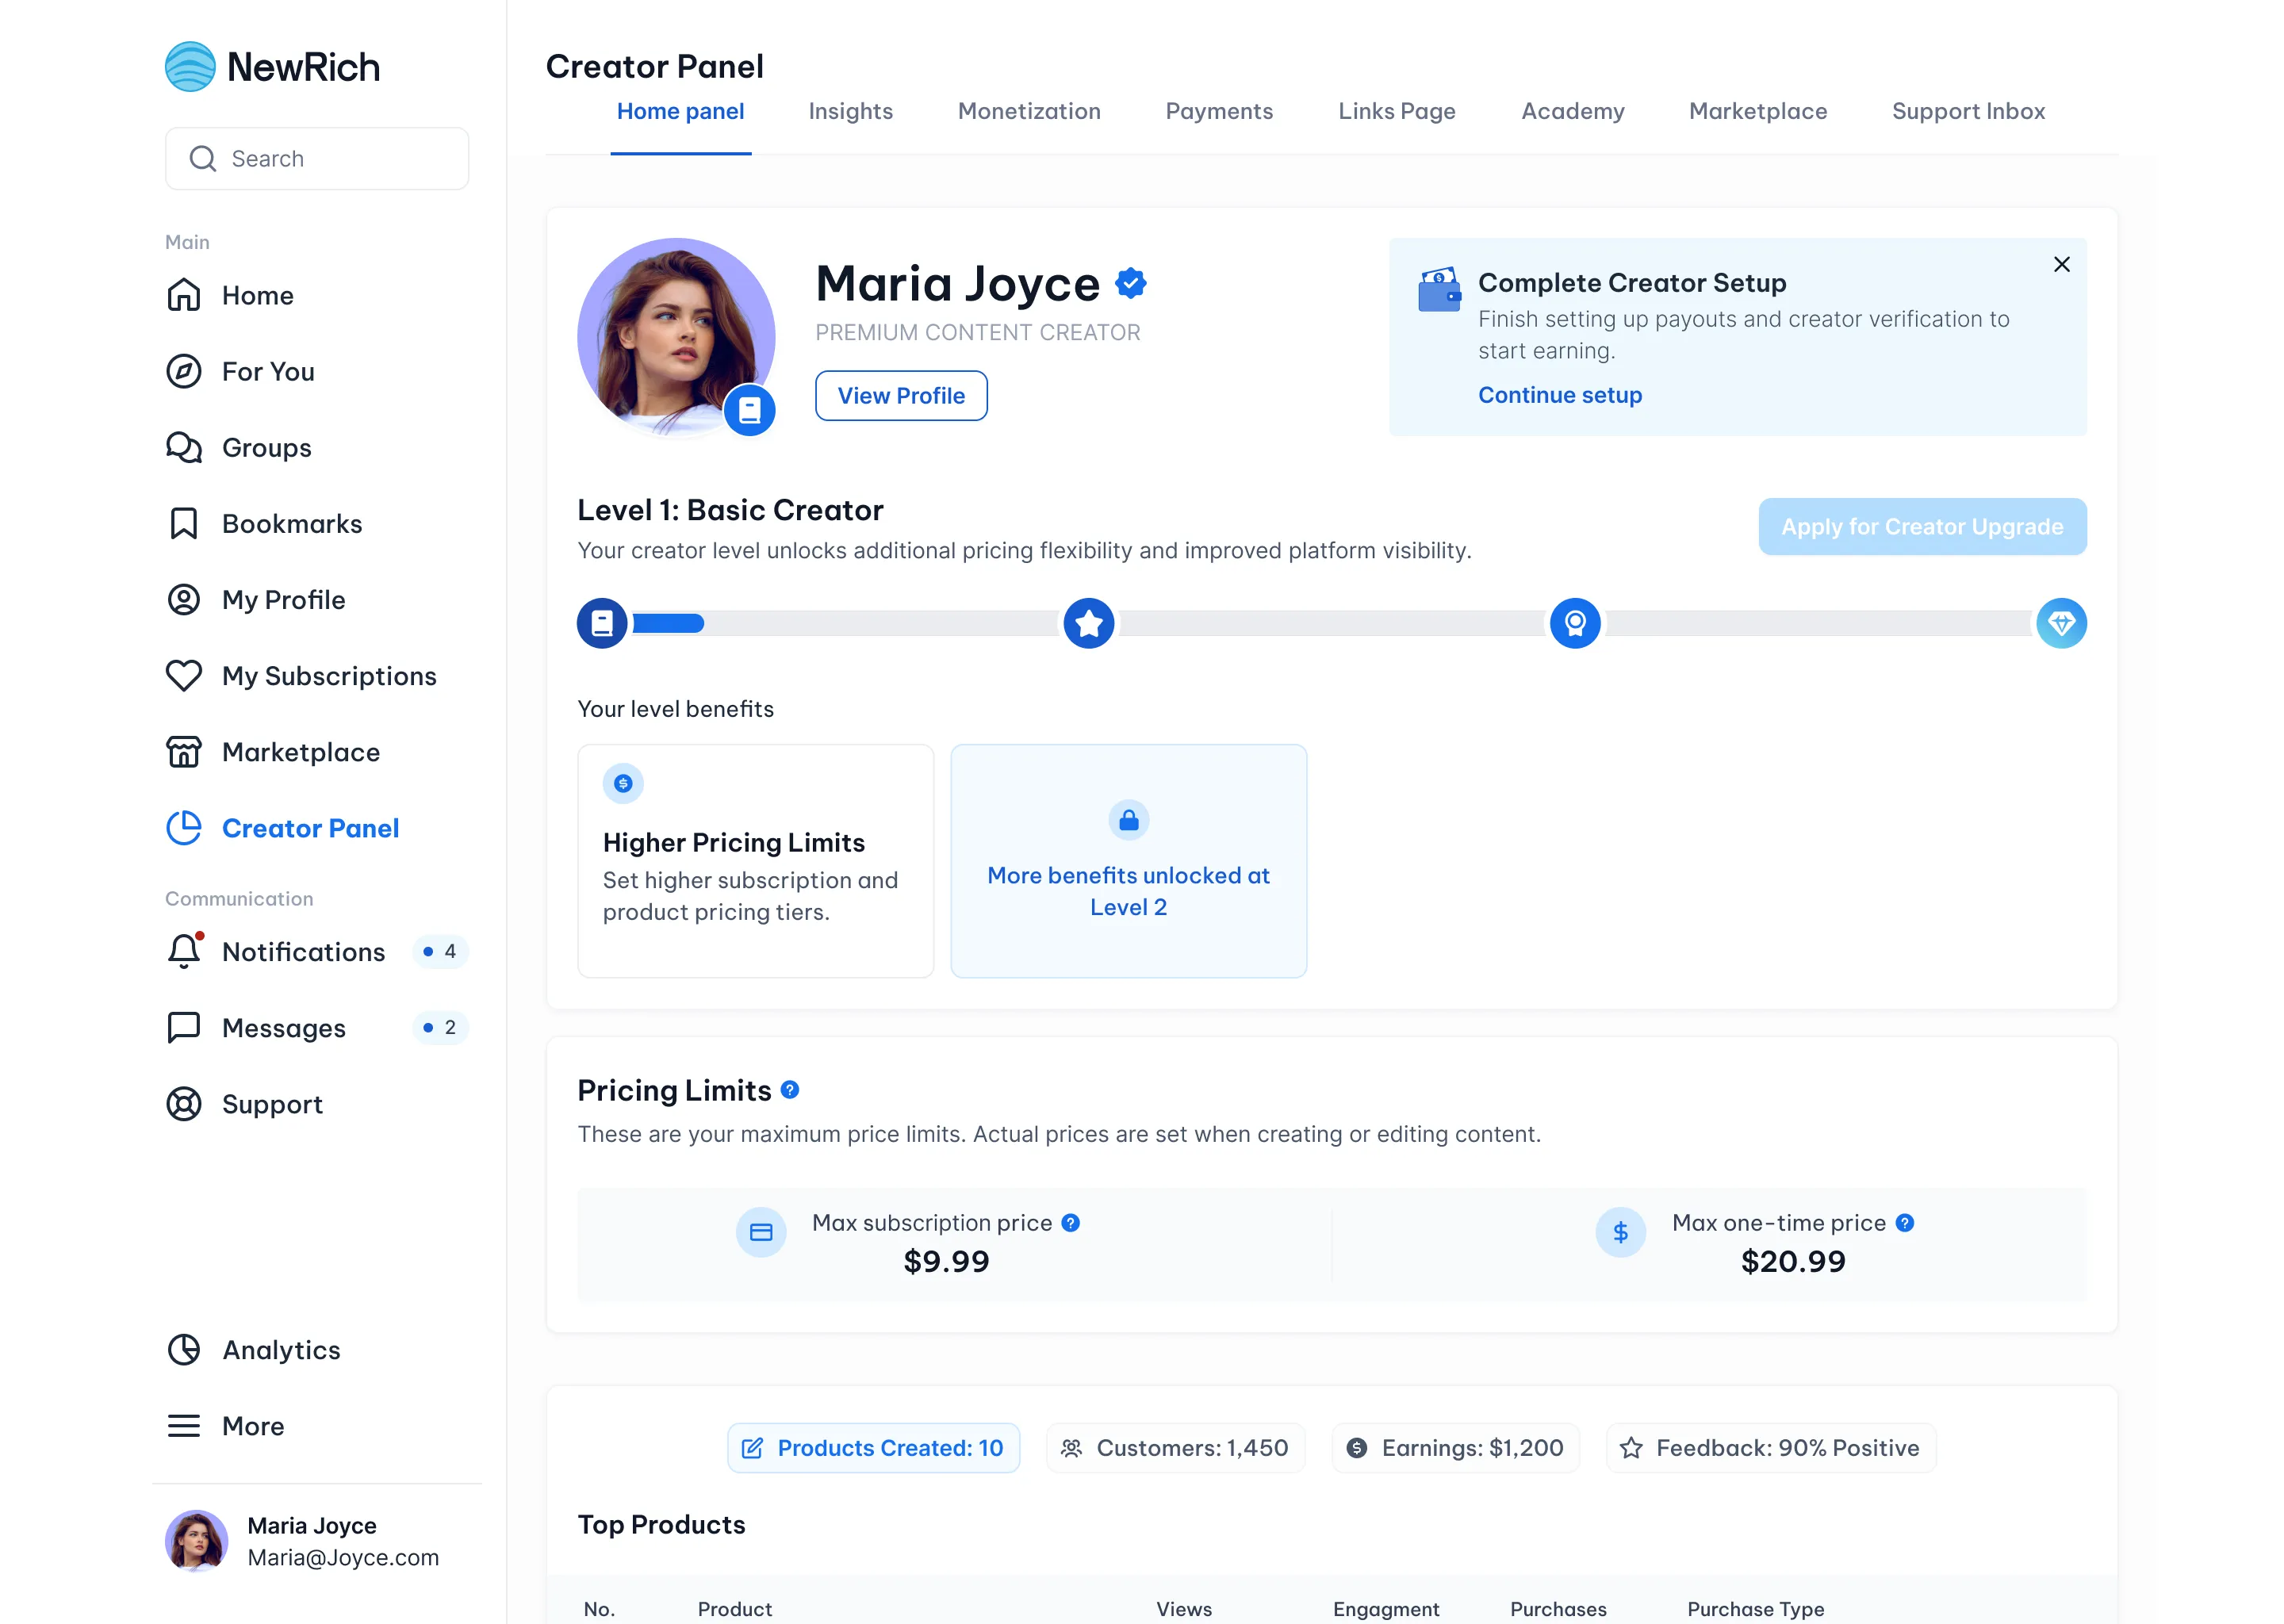Open the Links Page tab

[1397, 111]
